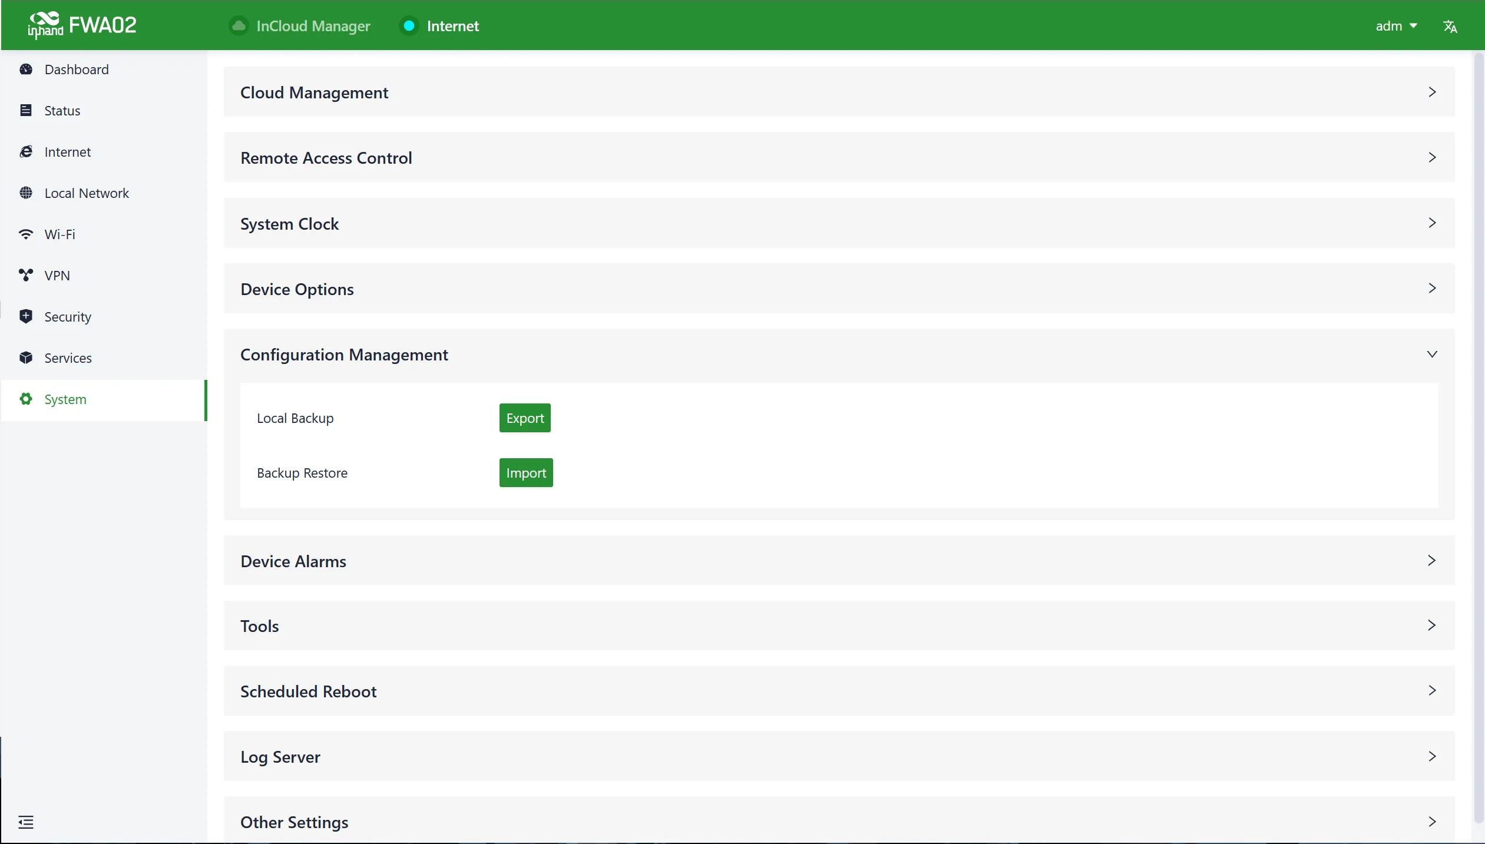Click the Tools heading

pyautogui.click(x=259, y=626)
